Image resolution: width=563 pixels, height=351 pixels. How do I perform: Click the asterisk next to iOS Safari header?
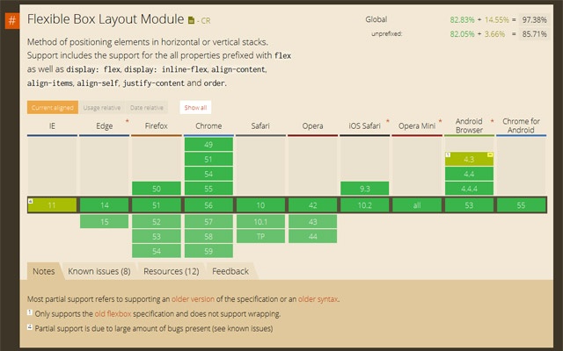coord(387,122)
